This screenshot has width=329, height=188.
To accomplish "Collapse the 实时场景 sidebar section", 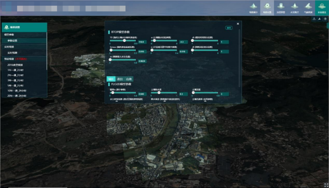I will [24, 47].
